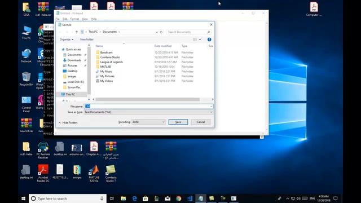Open the Camtasia Studio folder
Viewport: 361px width, 203px height.
click(x=110, y=57)
